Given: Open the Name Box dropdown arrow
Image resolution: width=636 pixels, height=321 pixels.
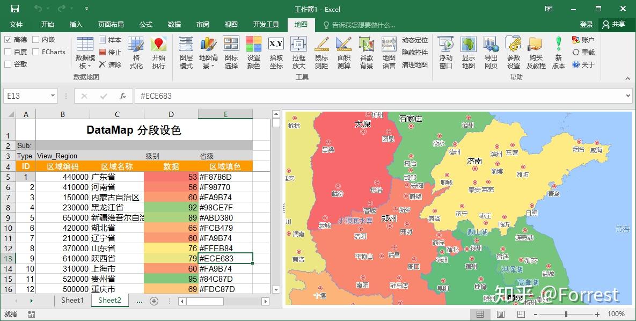Looking at the screenshot, I should [x=53, y=96].
